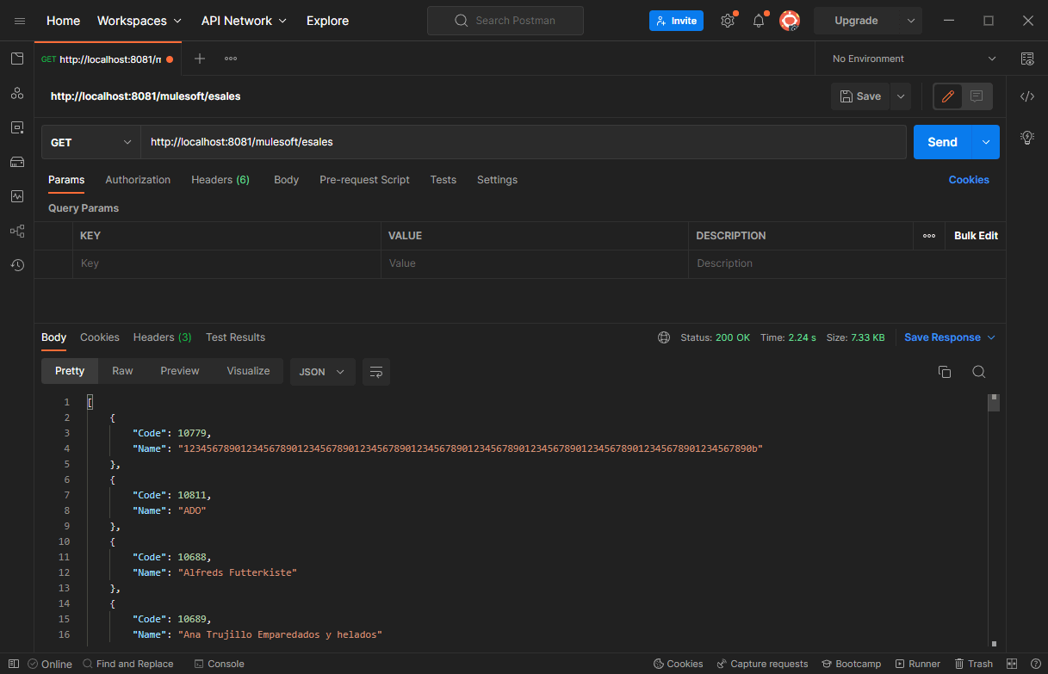Open notifications bell icon
The height and width of the screenshot is (674, 1048).
(x=759, y=21)
